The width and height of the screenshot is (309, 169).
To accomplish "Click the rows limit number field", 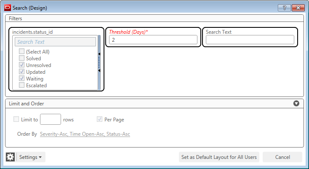I will tap(51, 119).
